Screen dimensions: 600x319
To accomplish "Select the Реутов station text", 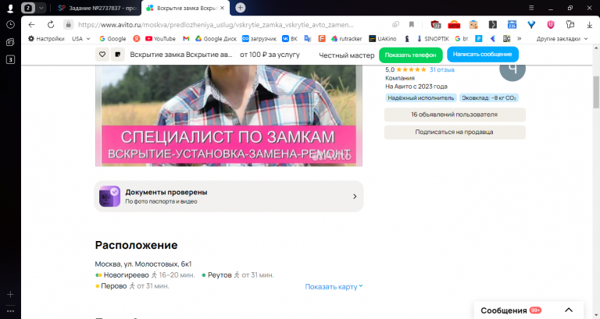I will [x=220, y=275].
